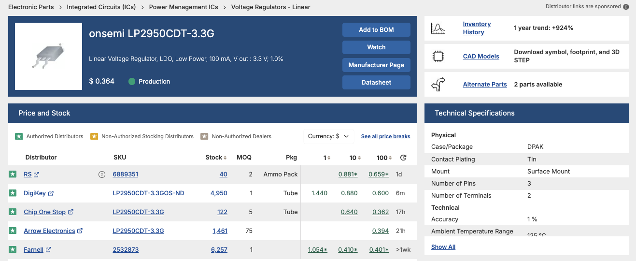Sort by Stock column
This screenshot has height=261, width=636.
tap(216, 158)
